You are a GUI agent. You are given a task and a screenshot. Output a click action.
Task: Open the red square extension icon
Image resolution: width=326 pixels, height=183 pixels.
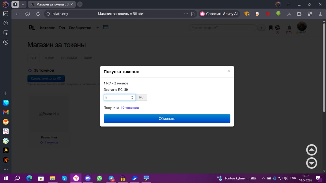coord(268,14)
